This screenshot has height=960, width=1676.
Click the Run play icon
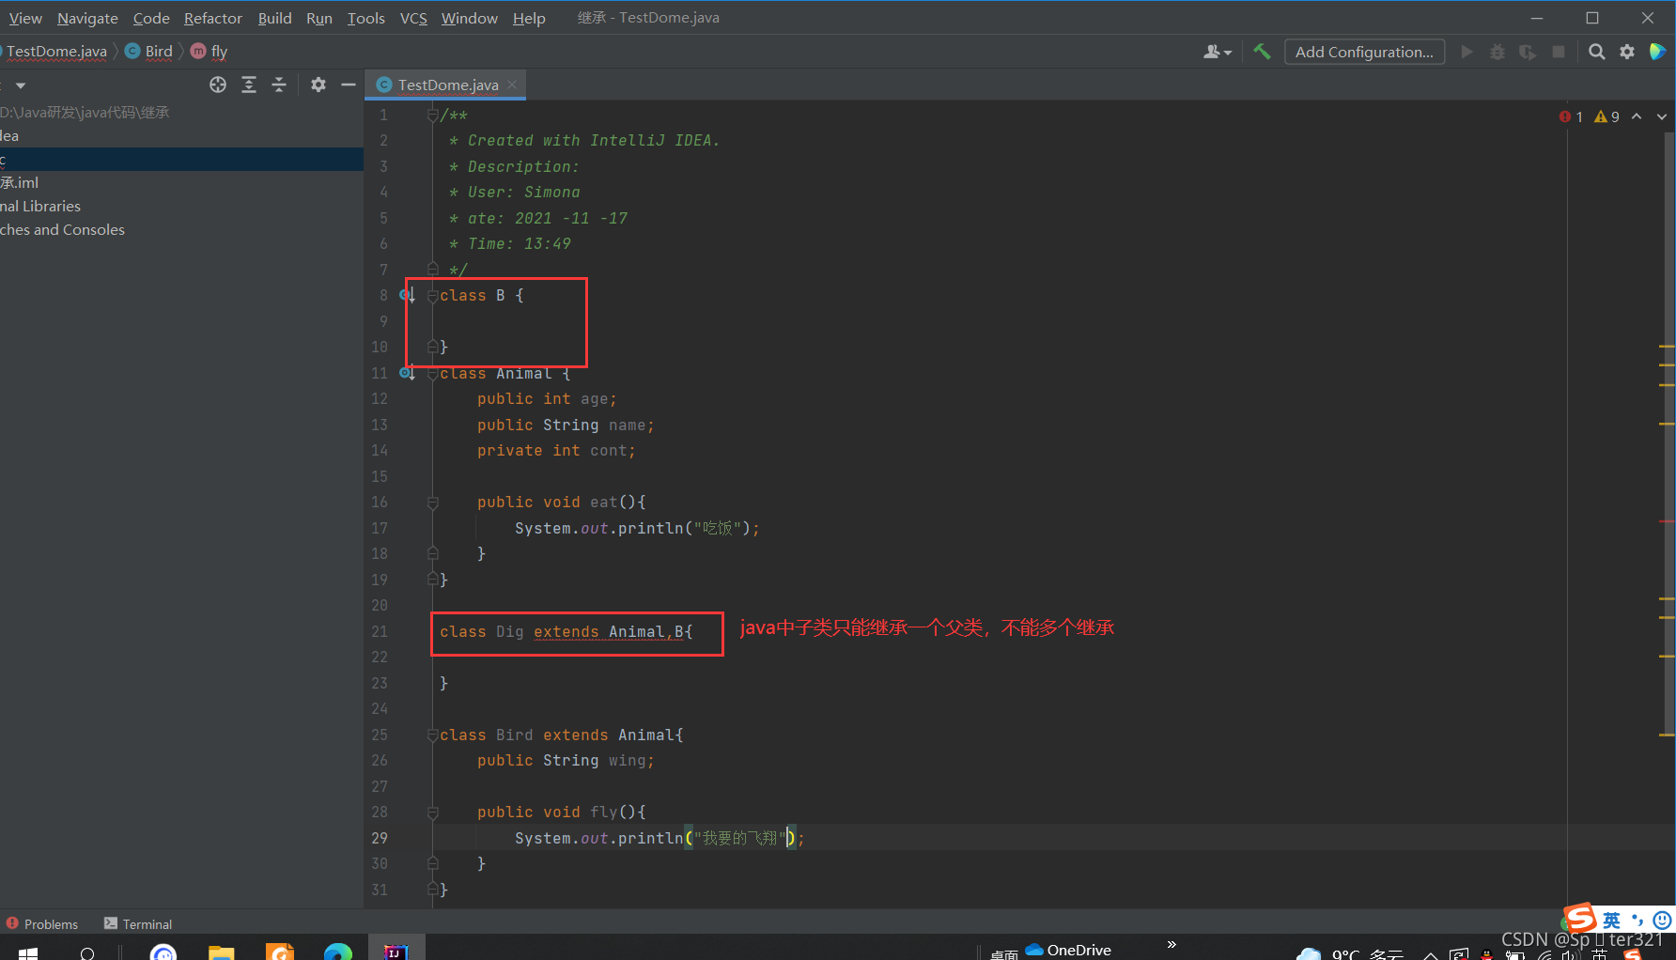click(1466, 52)
